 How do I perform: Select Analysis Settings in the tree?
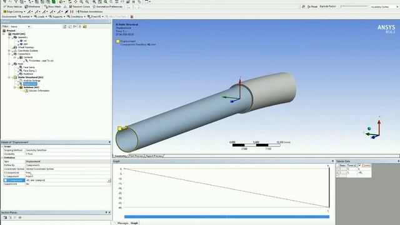tap(32, 81)
